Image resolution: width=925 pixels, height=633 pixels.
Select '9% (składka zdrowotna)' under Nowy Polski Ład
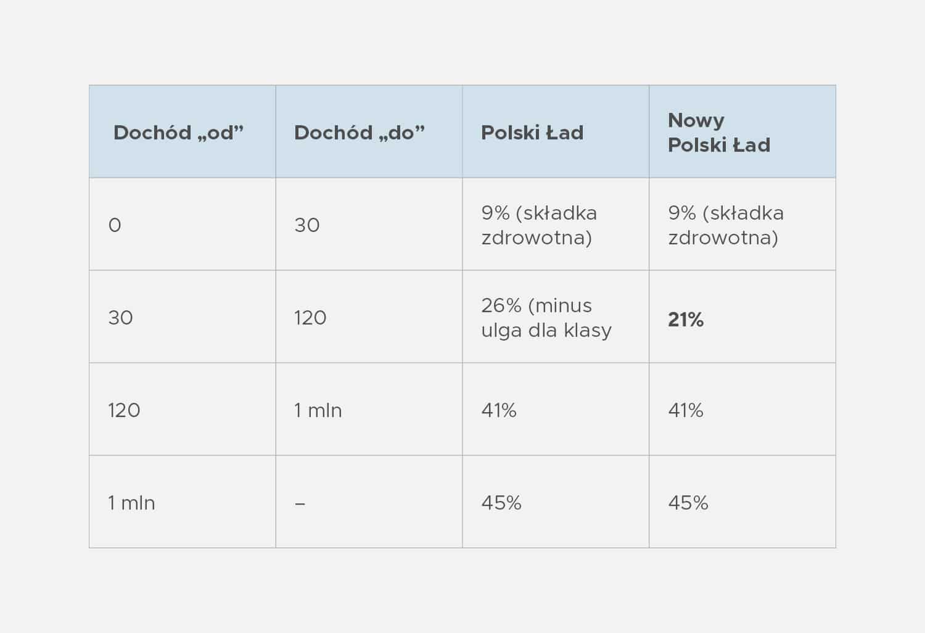(726, 225)
